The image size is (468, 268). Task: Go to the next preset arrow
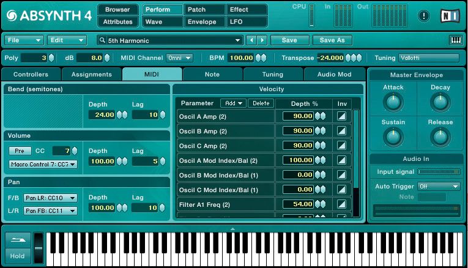coord(262,40)
